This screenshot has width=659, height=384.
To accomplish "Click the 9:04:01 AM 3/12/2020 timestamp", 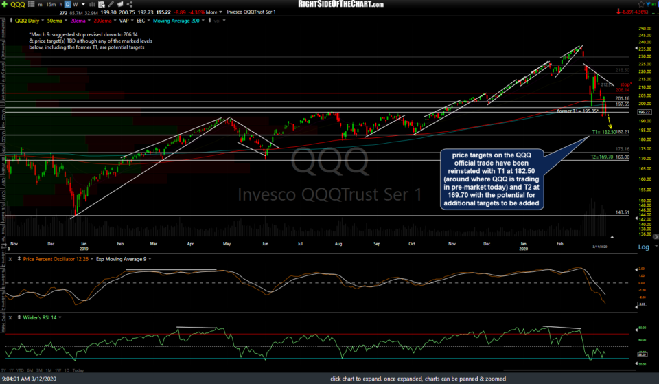I will tap(29, 379).
